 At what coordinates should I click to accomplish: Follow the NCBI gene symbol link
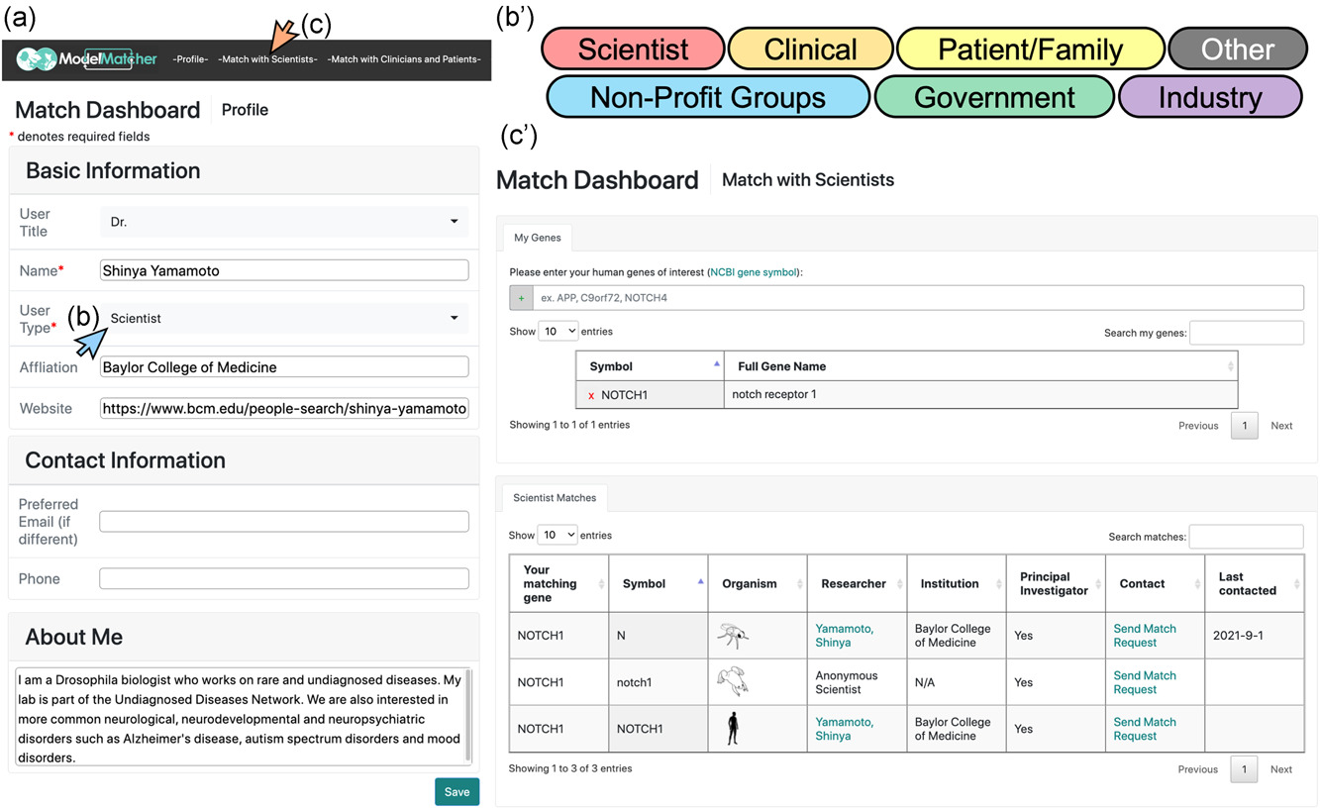click(754, 271)
